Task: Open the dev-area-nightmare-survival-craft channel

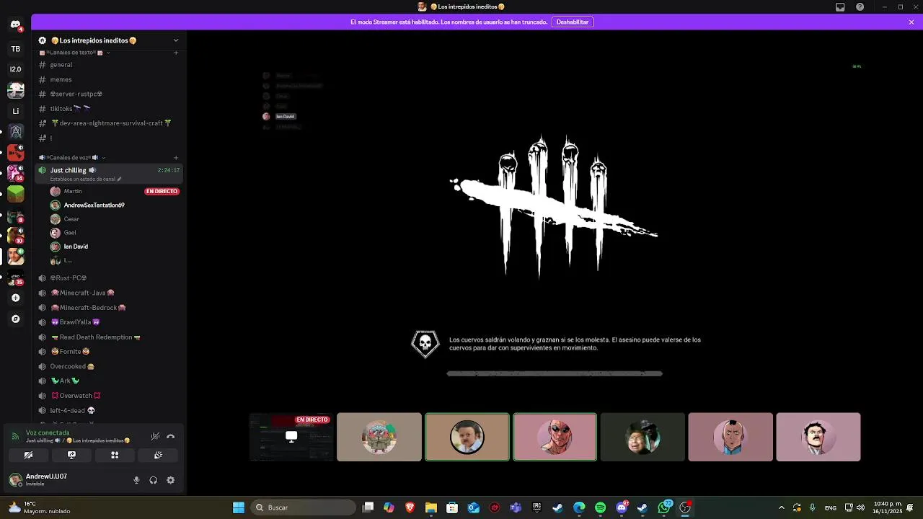Action: (110, 123)
